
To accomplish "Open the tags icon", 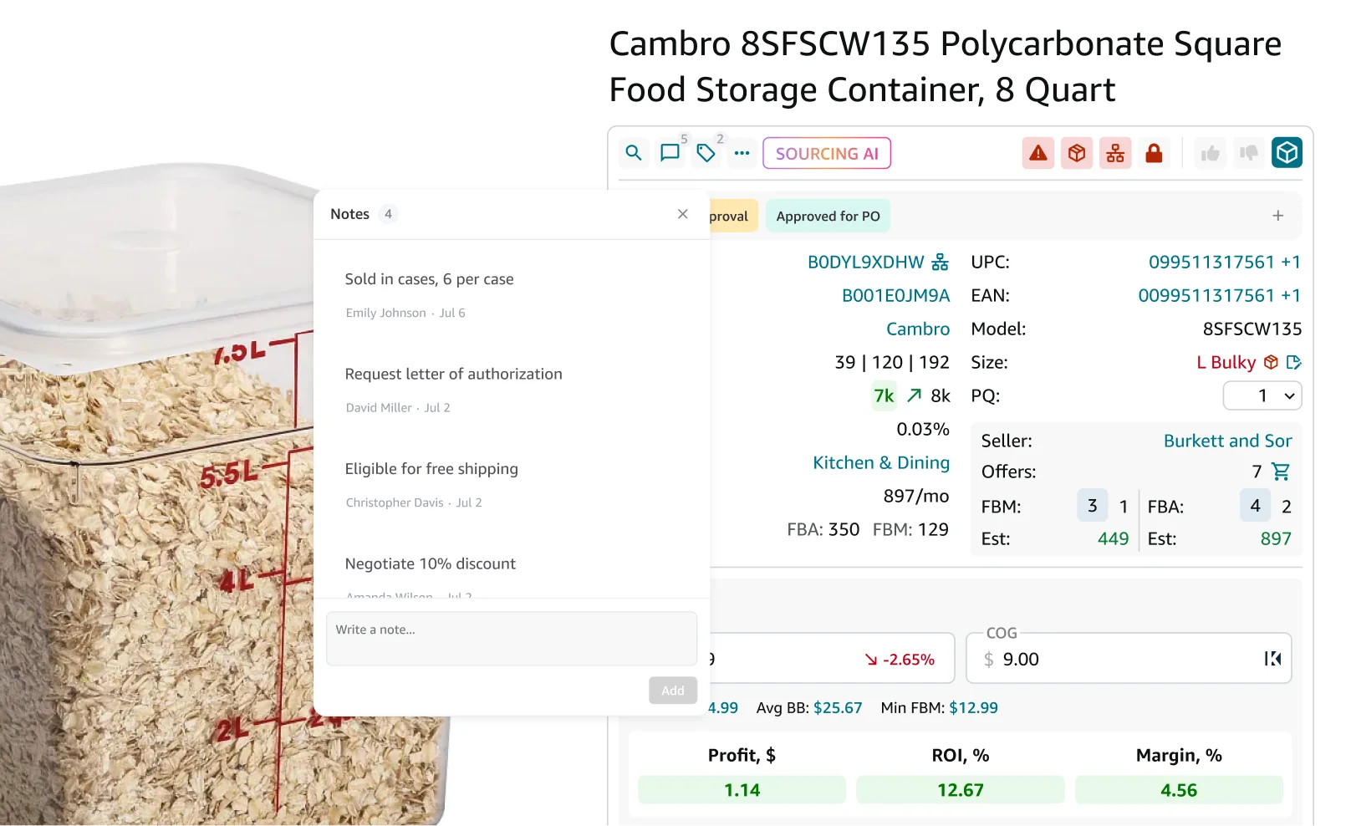I will click(706, 153).
